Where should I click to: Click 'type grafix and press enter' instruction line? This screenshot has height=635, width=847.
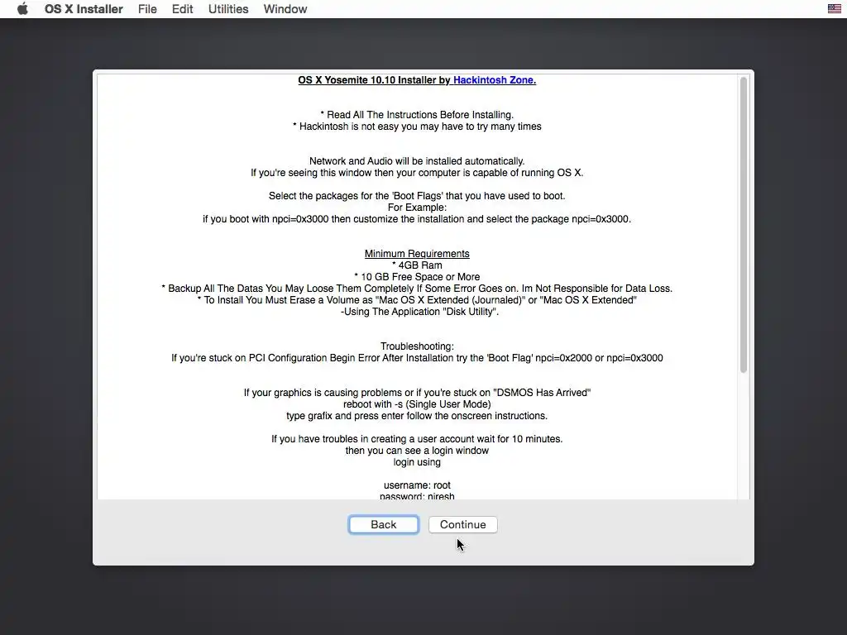[x=417, y=416]
